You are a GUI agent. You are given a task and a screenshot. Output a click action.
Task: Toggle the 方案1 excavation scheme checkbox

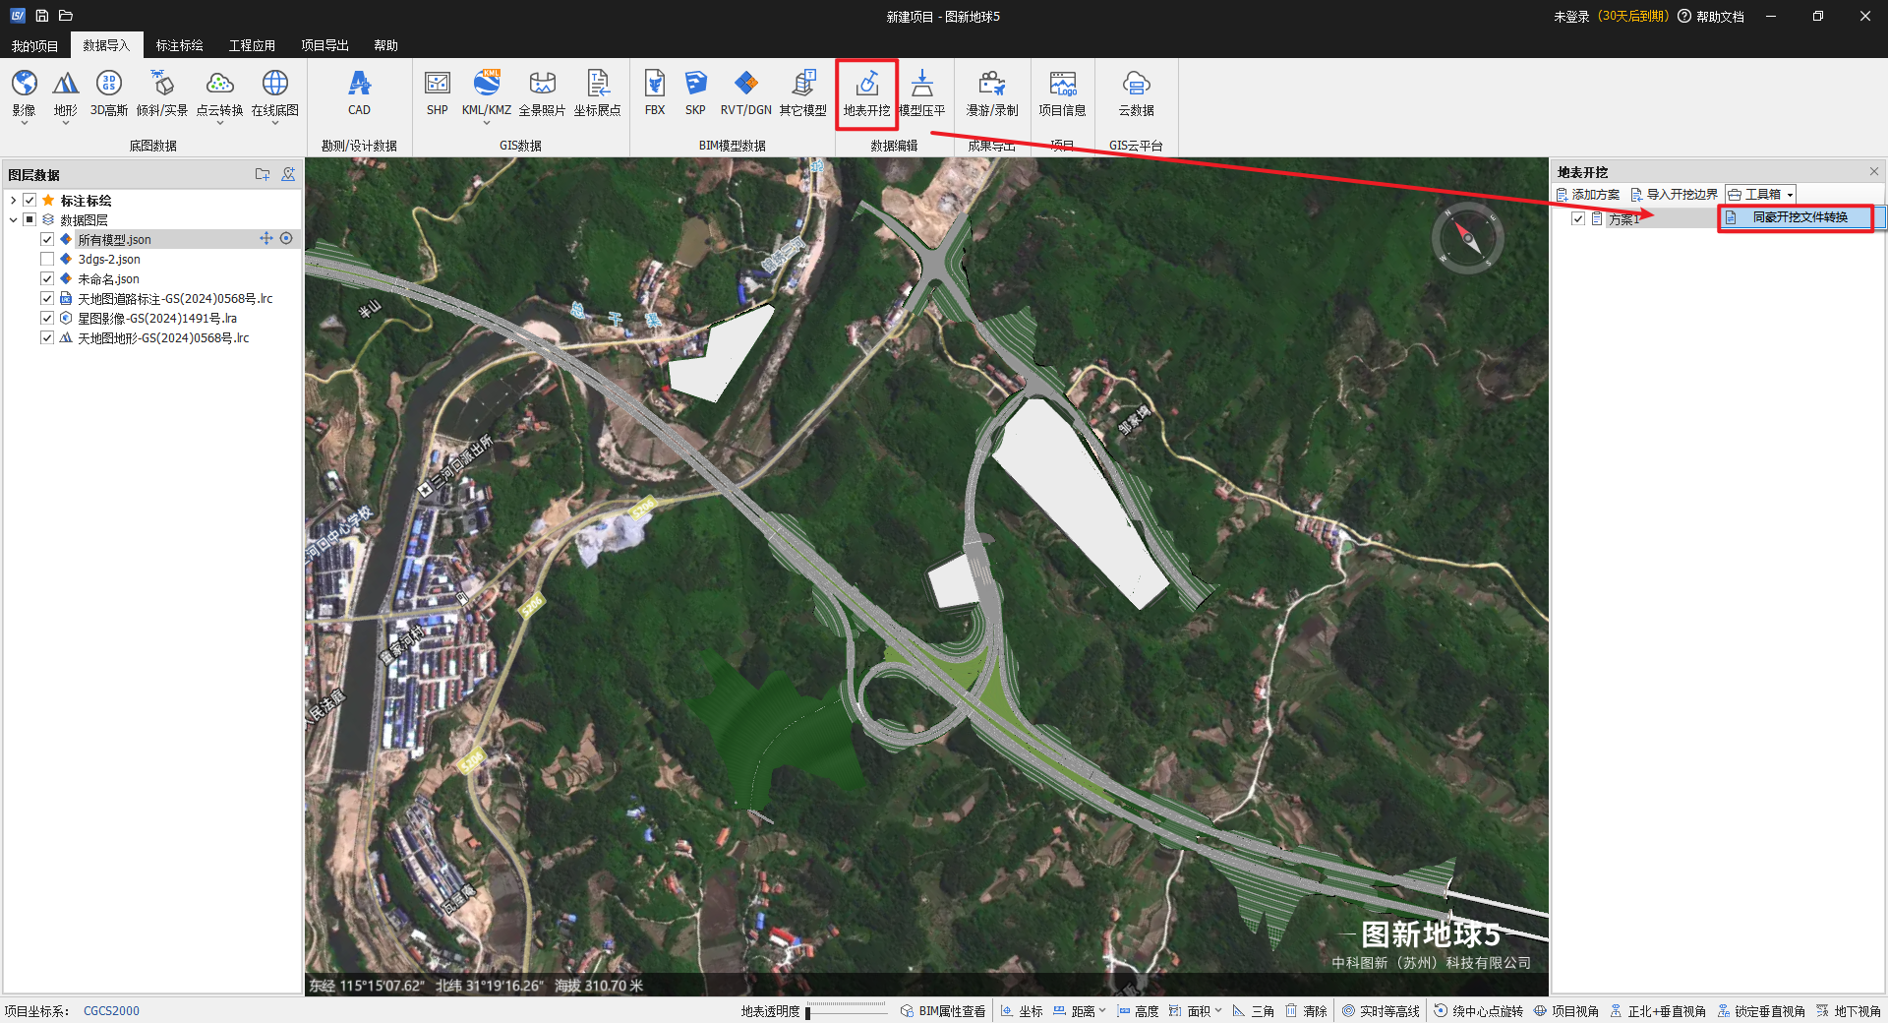point(1578,218)
